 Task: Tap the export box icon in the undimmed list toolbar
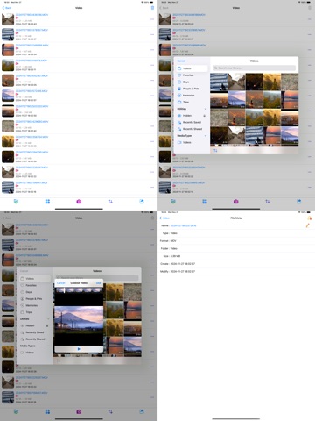tap(142, 202)
